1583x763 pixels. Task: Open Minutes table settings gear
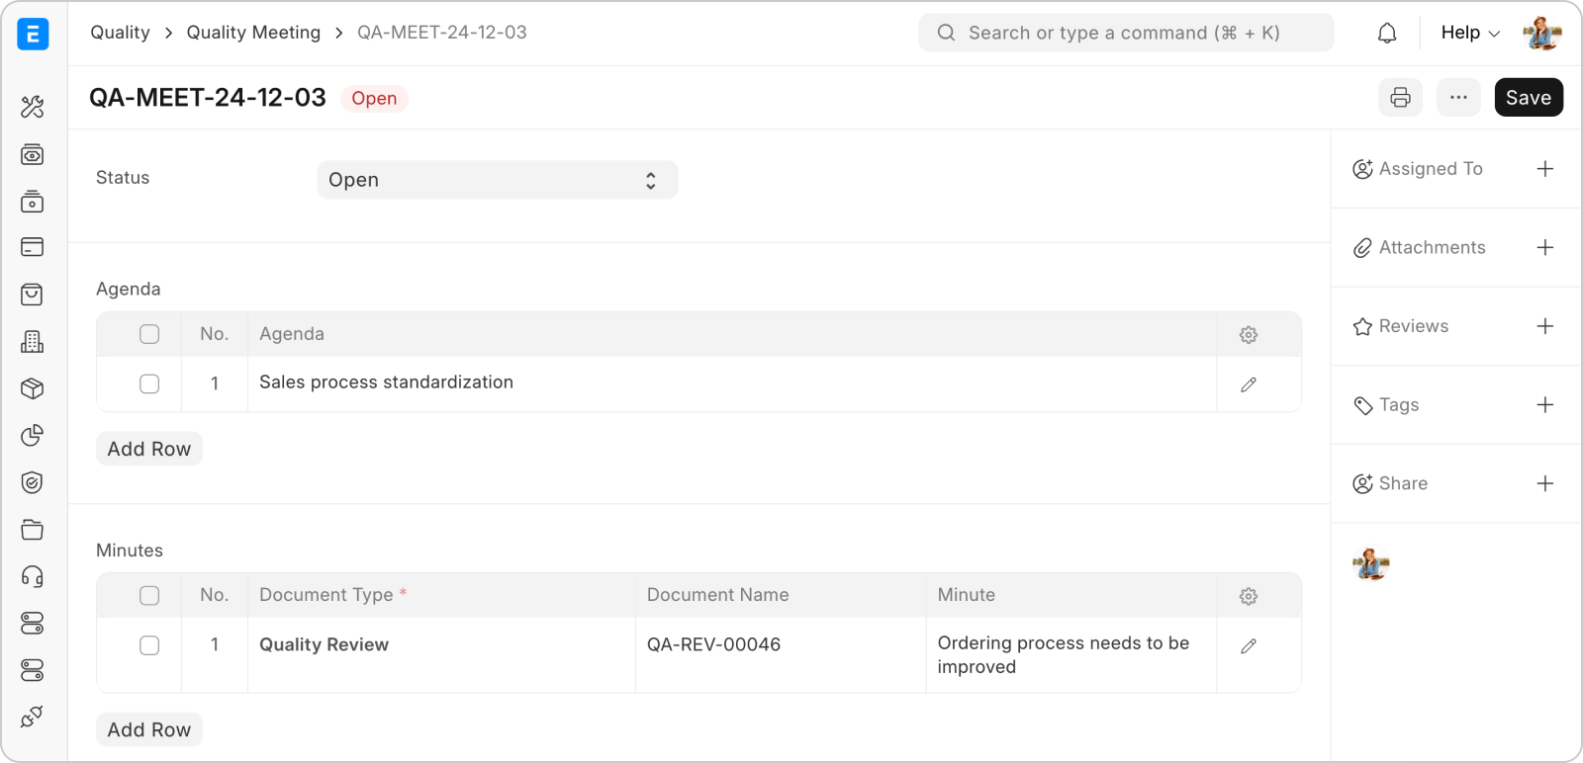1249,596
